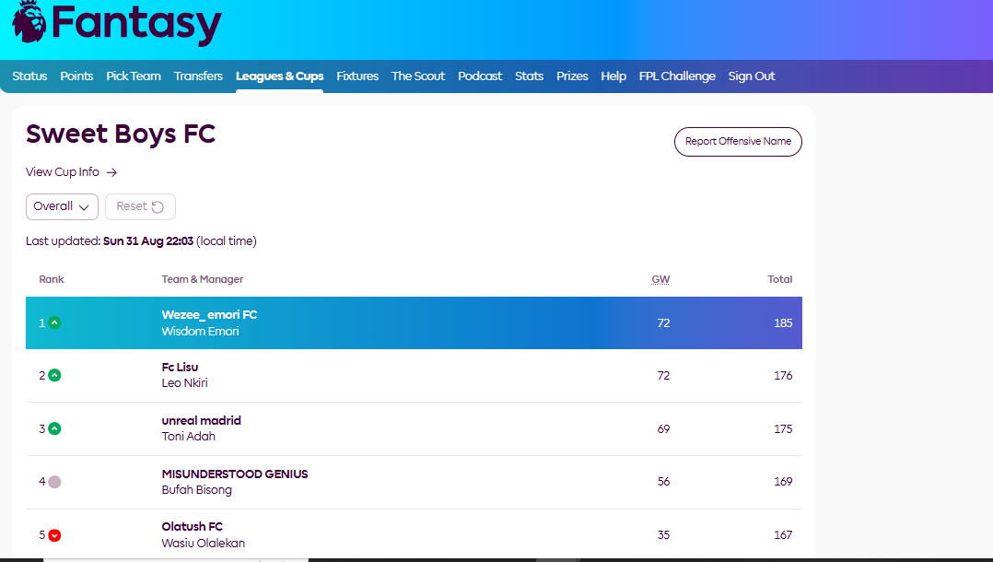993x562 pixels.
Task: Click the arrow beside View Cup Info
Action: tap(111, 172)
